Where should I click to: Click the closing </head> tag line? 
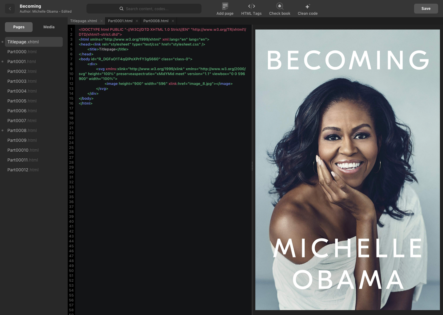(x=86, y=54)
